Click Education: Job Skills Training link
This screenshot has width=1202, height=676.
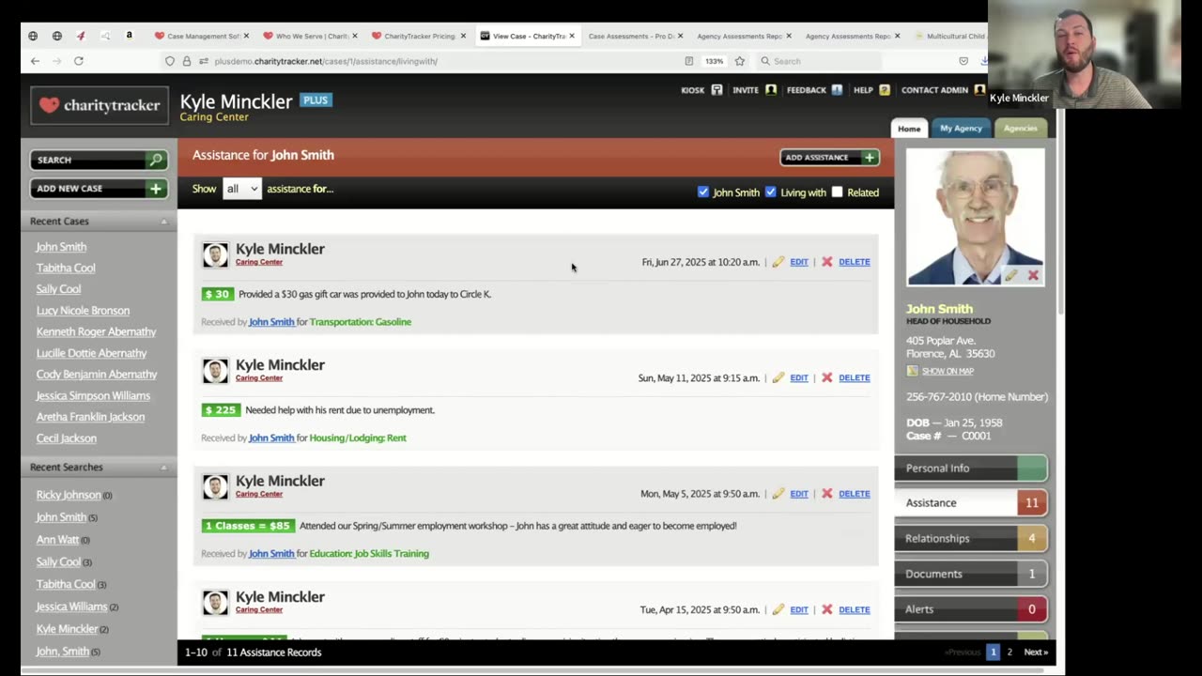pyautogui.click(x=369, y=554)
